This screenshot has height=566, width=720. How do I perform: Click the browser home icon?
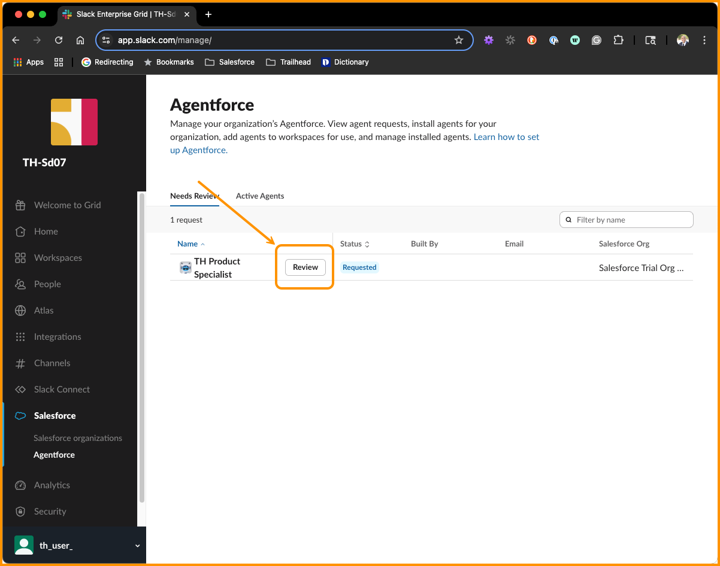pos(80,40)
